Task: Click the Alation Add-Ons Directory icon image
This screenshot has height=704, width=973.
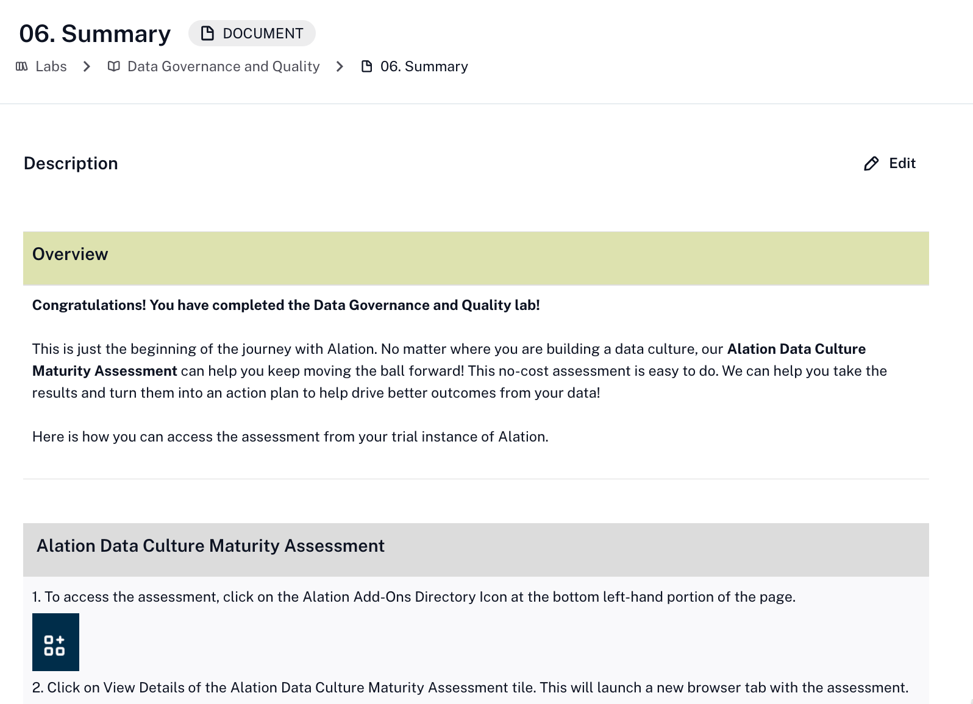Action: (x=55, y=642)
